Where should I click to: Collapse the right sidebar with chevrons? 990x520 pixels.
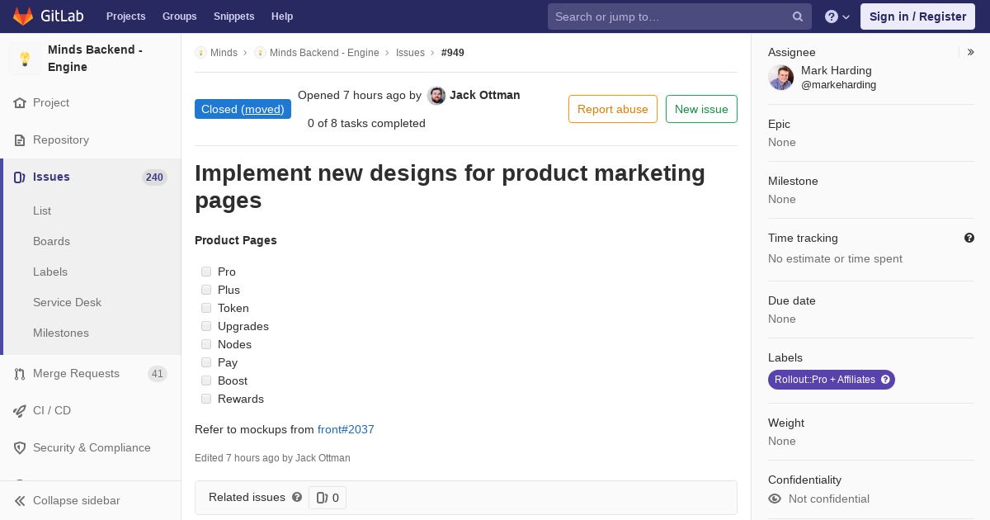[x=971, y=52]
